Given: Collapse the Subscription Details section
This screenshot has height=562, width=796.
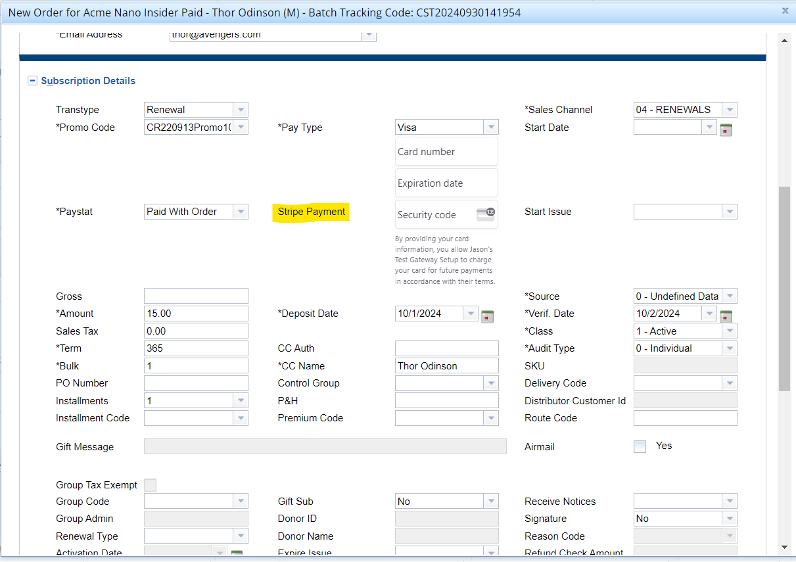Looking at the screenshot, I should [32, 81].
